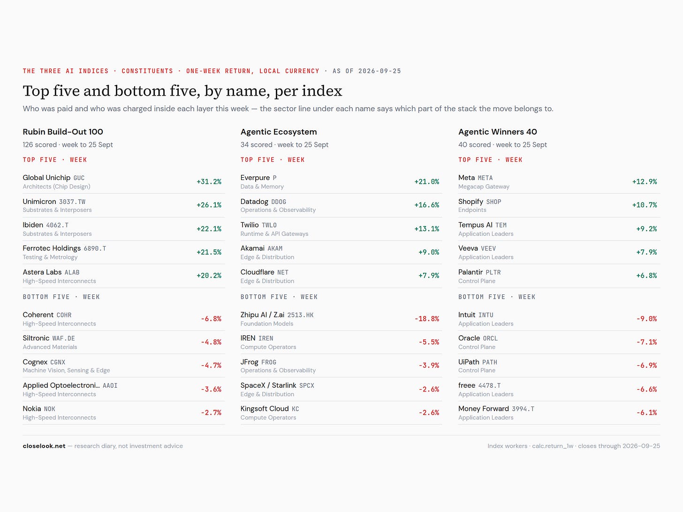Click the "-5.5%" weekly return
683x512 pixels.
429,342
